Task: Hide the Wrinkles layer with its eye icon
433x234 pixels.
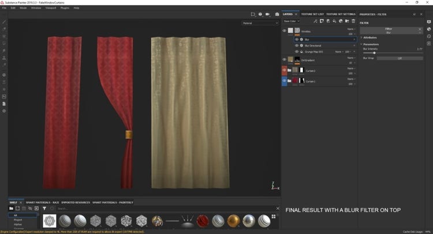Action: coord(284,31)
